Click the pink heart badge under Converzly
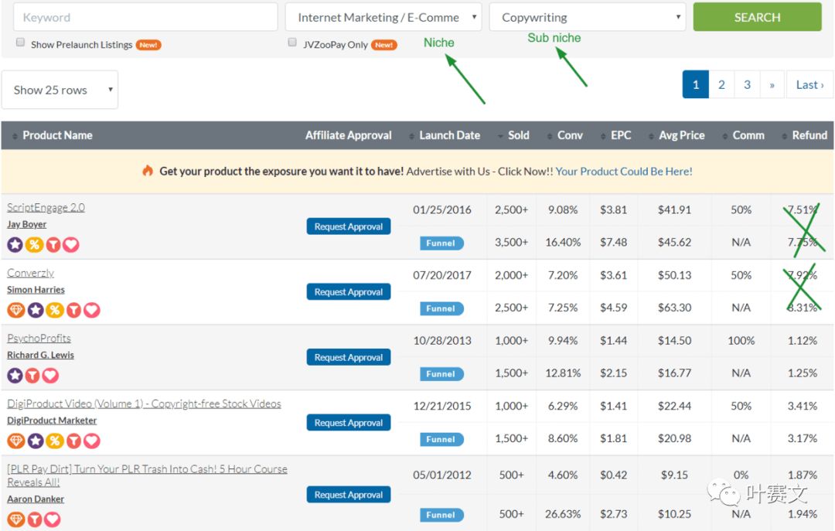The image size is (835, 531). point(91,310)
